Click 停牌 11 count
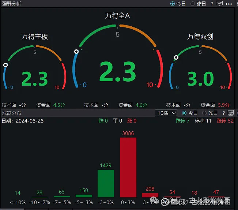238x210 pixels. pyautogui.click(x=203, y=121)
